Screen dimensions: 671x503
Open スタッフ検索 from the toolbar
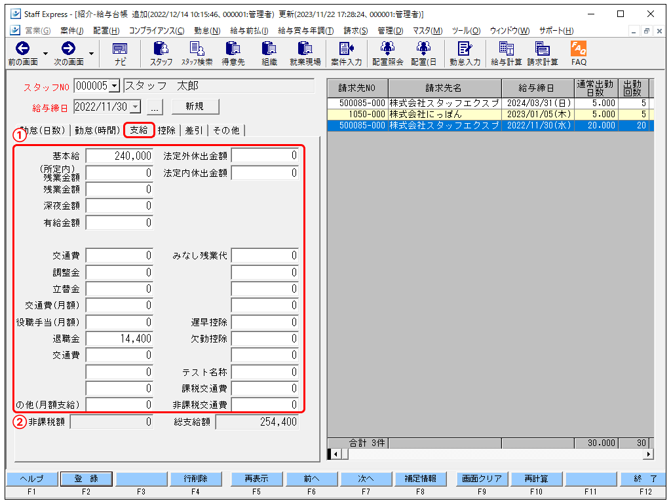click(197, 53)
